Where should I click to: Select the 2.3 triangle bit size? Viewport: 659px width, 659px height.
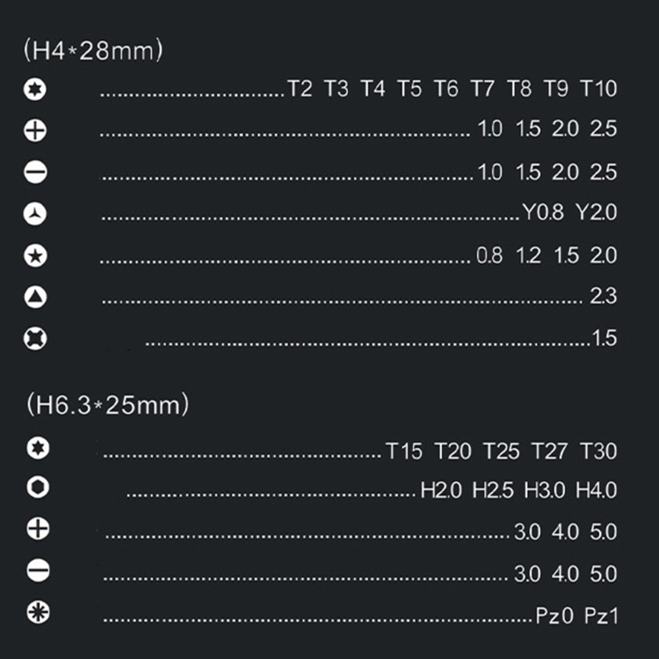point(604,296)
